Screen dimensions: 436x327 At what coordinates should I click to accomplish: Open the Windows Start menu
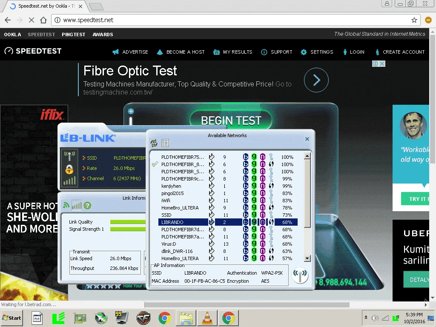click(12, 318)
